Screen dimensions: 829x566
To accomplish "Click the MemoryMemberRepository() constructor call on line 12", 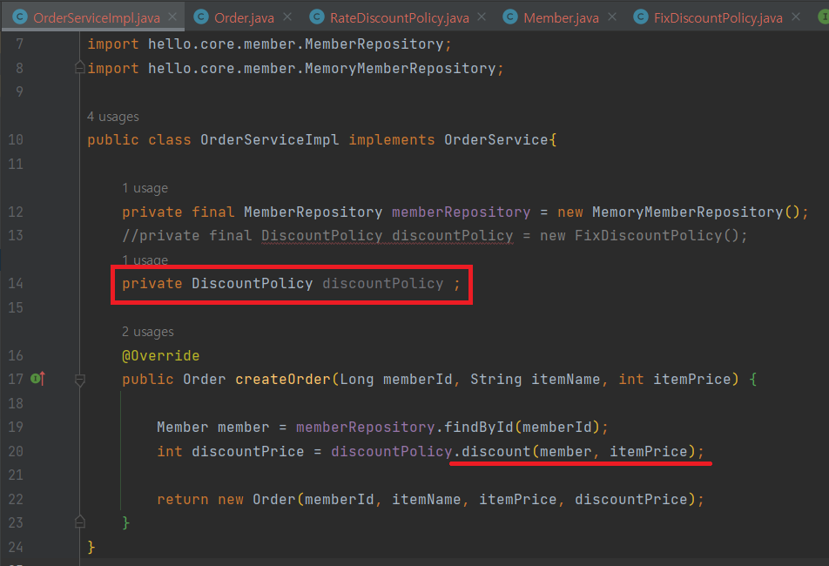I will tap(697, 212).
